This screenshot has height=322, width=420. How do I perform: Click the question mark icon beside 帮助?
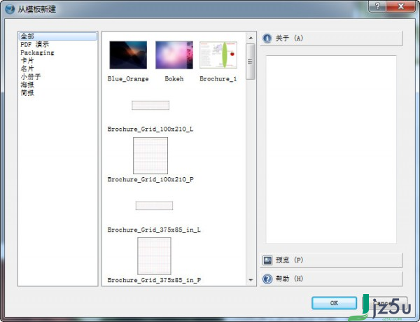coord(267,279)
